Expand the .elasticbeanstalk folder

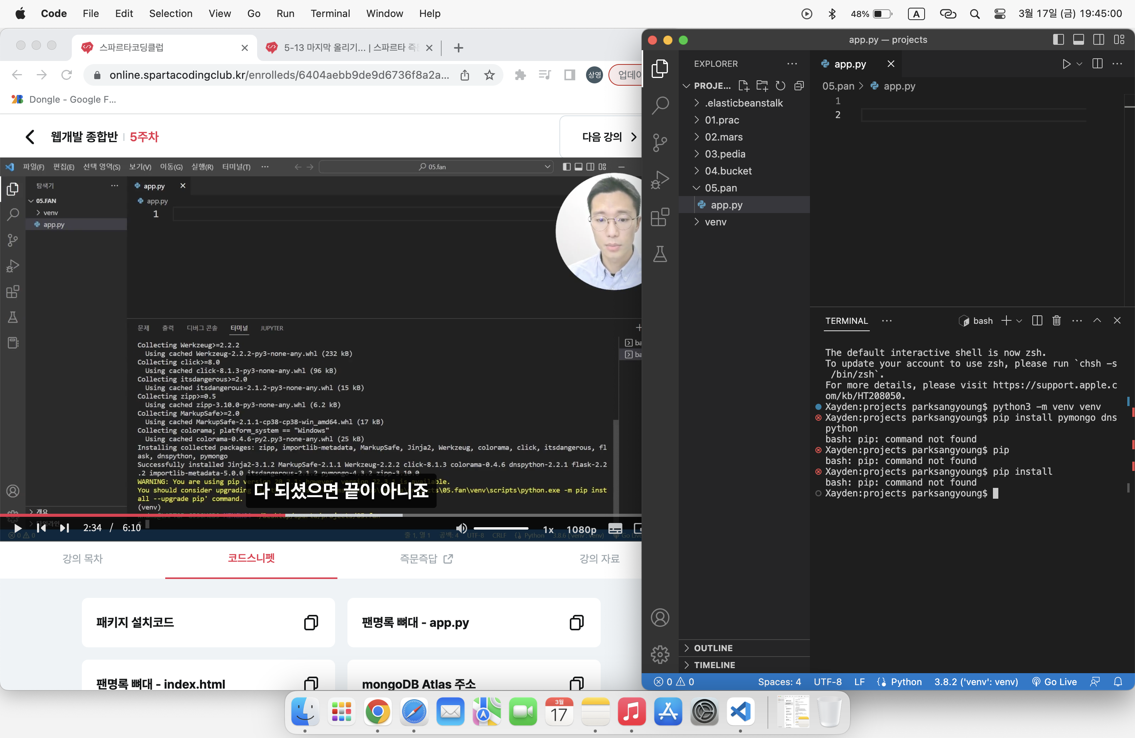pyautogui.click(x=744, y=103)
